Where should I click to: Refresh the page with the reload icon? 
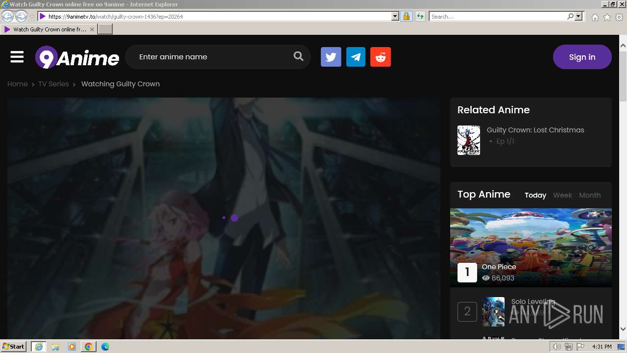[x=420, y=16]
